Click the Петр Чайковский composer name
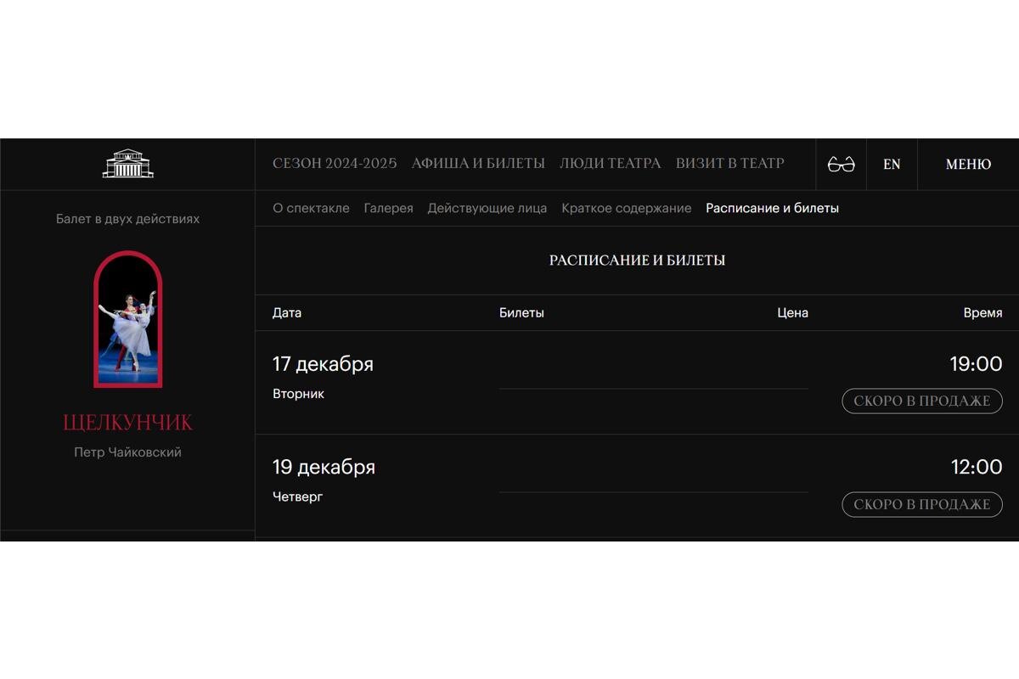Screen dimensions: 1019x679 [x=127, y=452]
